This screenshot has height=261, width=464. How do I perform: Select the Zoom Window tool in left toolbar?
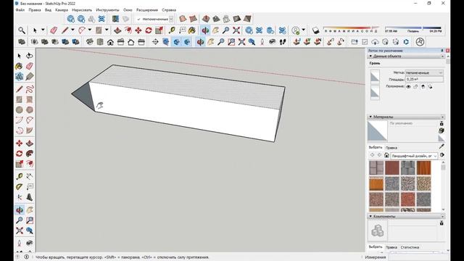coord(29,220)
